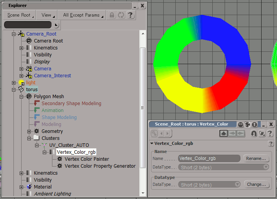Open the All Except Params filter
The image size is (277, 199).
pos(83,15)
